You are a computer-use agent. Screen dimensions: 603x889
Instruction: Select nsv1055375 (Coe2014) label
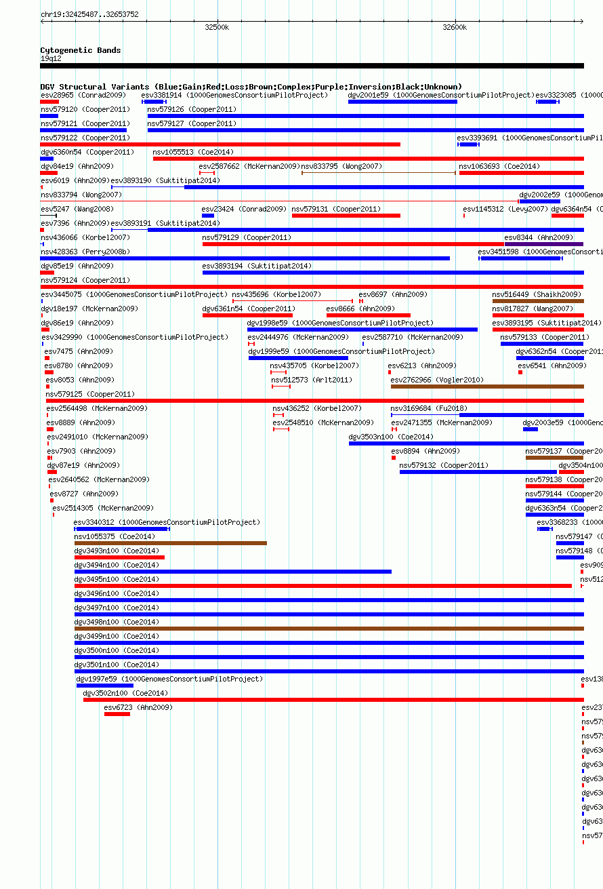pos(115,536)
